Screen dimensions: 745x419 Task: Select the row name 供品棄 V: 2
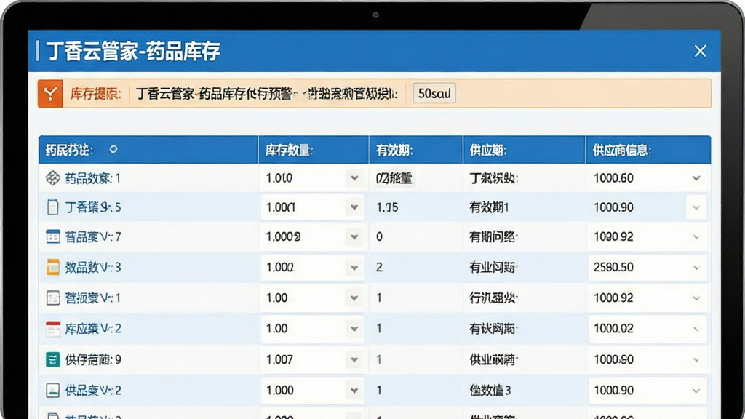[93, 391]
